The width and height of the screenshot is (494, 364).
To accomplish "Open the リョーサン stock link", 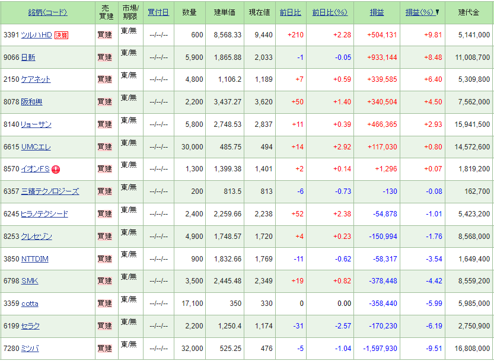I will (36, 124).
